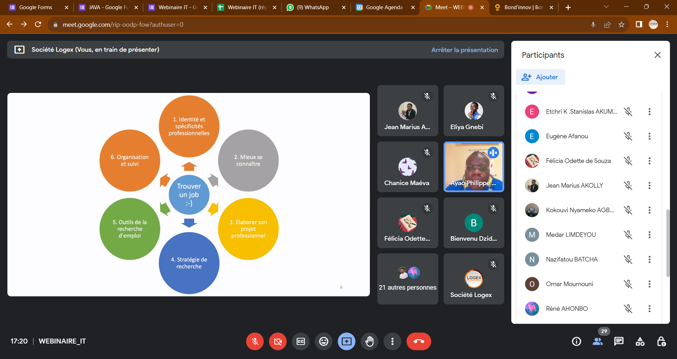Click the Ajouter participants button
The width and height of the screenshot is (677, 359).
point(540,77)
